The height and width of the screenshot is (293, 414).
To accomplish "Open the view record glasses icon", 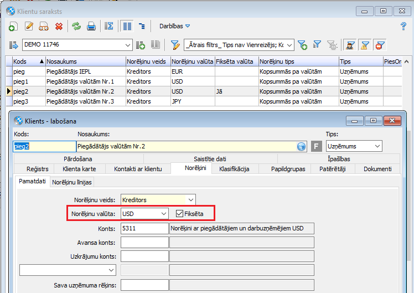I will click(x=44, y=26).
